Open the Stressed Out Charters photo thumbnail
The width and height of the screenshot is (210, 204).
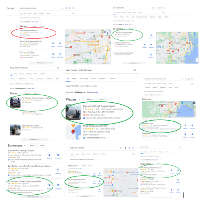click(x=15, y=130)
